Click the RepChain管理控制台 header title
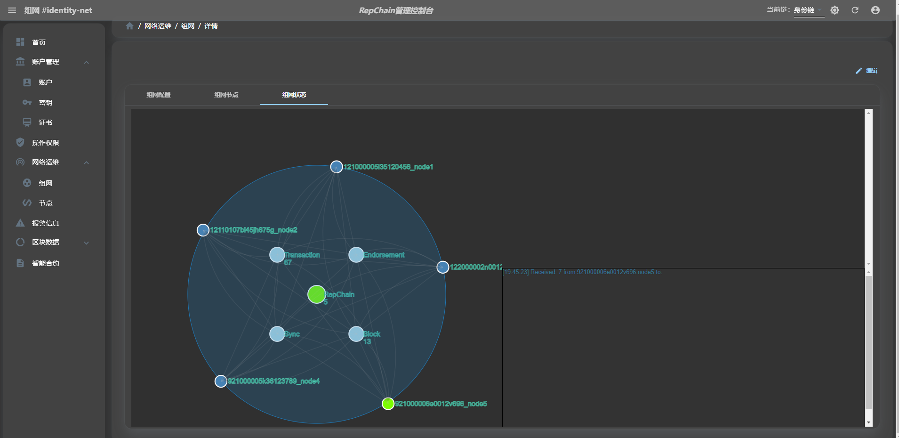This screenshot has width=899, height=438. click(x=396, y=10)
